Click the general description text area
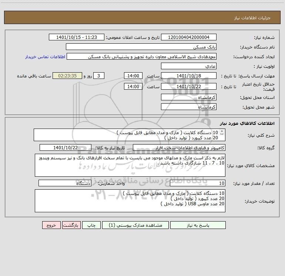This screenshot has width=285, height=276. coord(130,135)
